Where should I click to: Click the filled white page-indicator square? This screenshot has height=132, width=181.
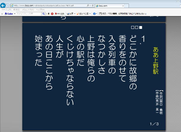pyautogui.click(x=141, y=27)
